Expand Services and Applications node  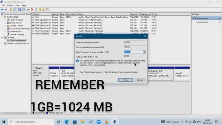pos(2,43)
